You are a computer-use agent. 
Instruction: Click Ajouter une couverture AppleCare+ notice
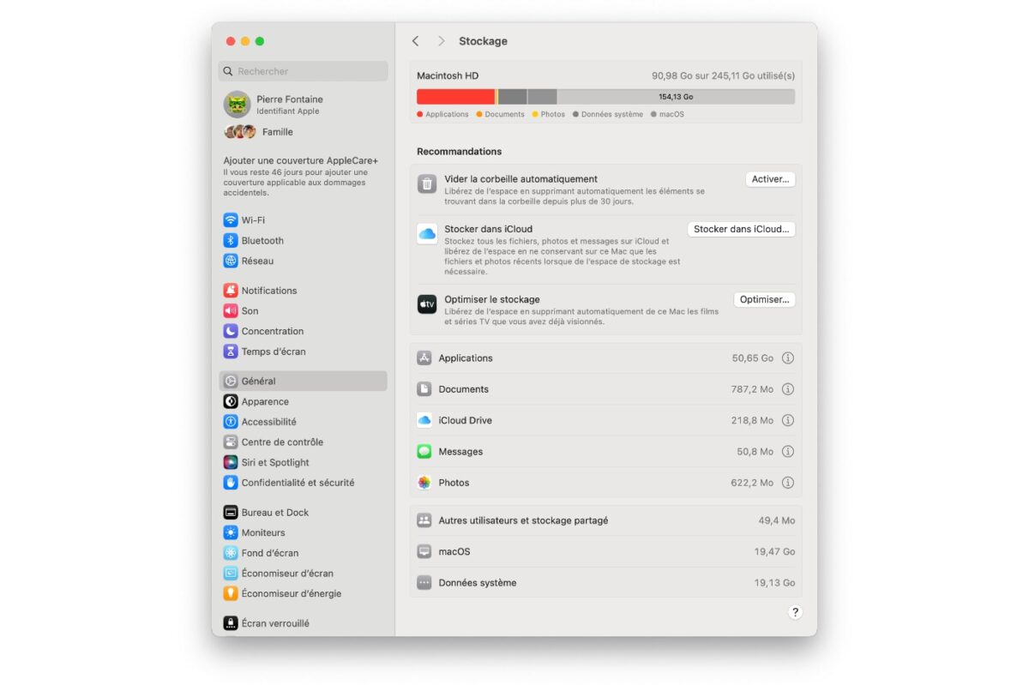tap(303, 176)
